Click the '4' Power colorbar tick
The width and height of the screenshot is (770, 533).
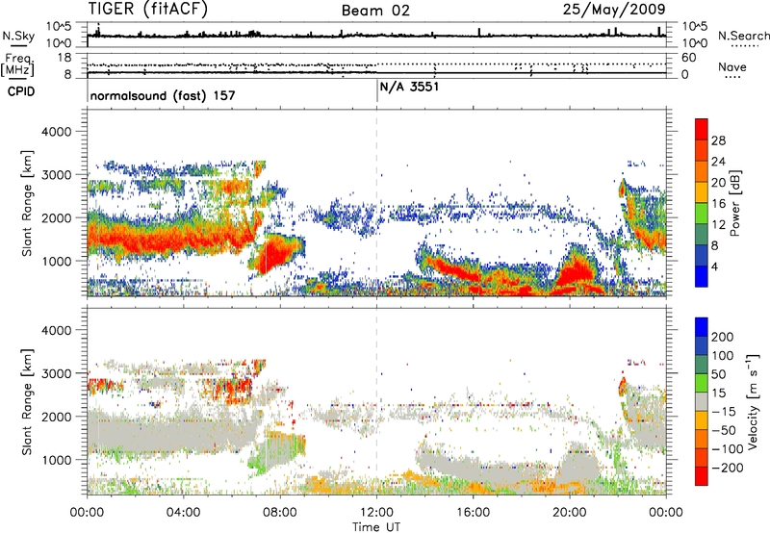714,266
